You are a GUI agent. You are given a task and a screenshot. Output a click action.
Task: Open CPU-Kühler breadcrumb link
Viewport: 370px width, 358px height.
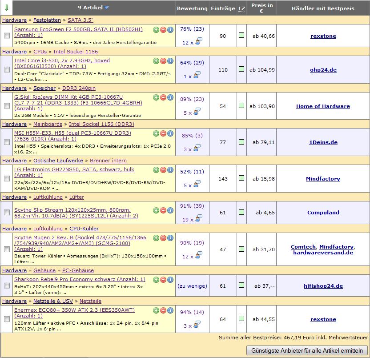tap(84, 229)
